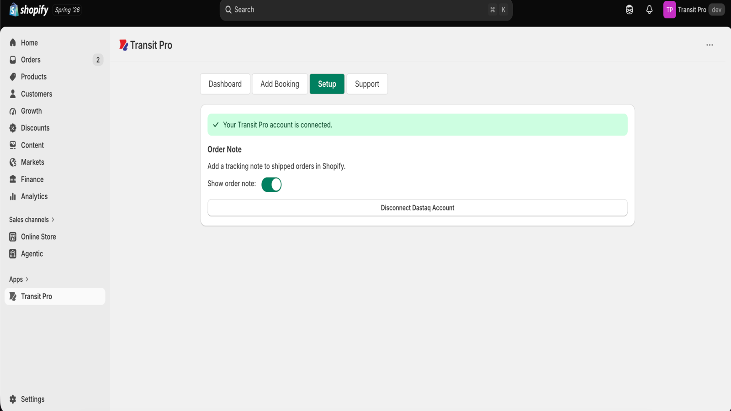Open the Sidekick assistant icon
The image size is (731, 411).
point(630,10)
